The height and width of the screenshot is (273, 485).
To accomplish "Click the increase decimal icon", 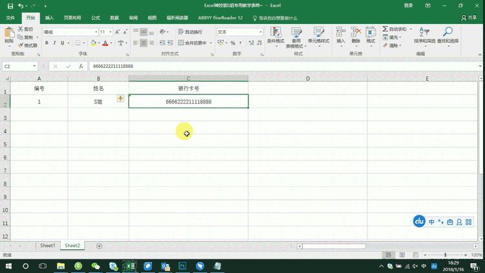I will [x=252, y=43].
